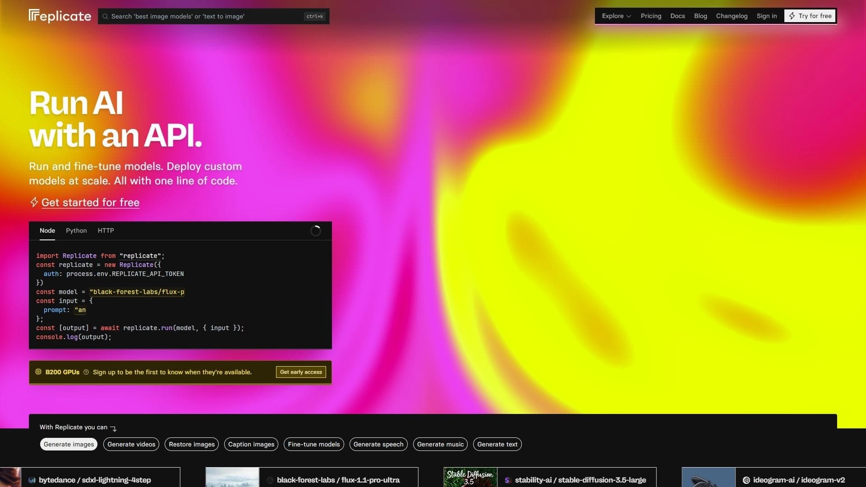866x487 pixels.
Task: Click the code line "console.log(output);"
Action: pos(74,337)
